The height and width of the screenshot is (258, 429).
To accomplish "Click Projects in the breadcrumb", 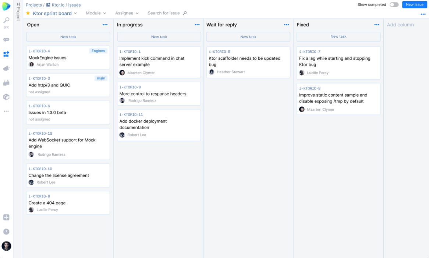I will [x=33, y=5].
